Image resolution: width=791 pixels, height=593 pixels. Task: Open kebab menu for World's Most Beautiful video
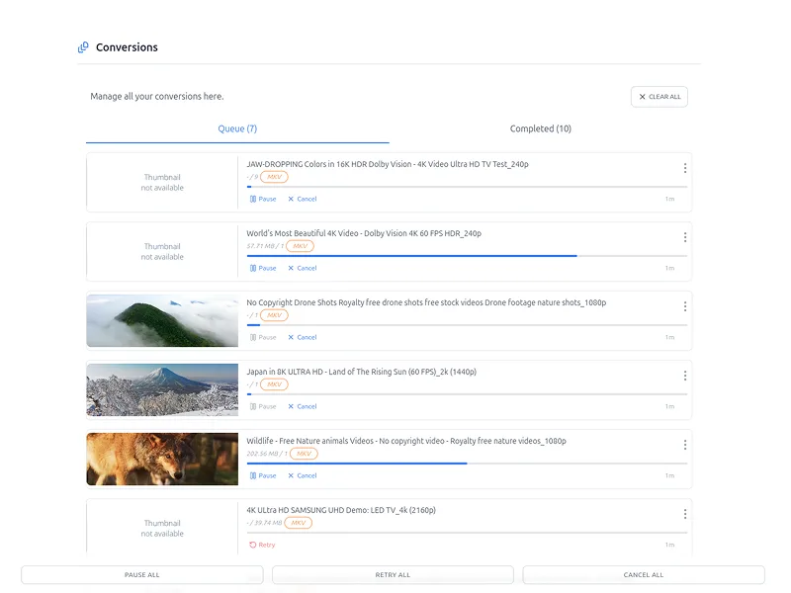click(685, 237)
